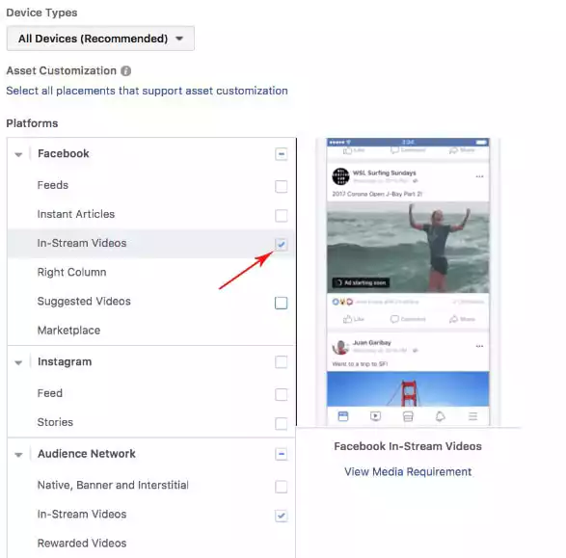Check the Instagram Stories checkbox
This screenshot has height=558, width=566.
tap(282, 423)
